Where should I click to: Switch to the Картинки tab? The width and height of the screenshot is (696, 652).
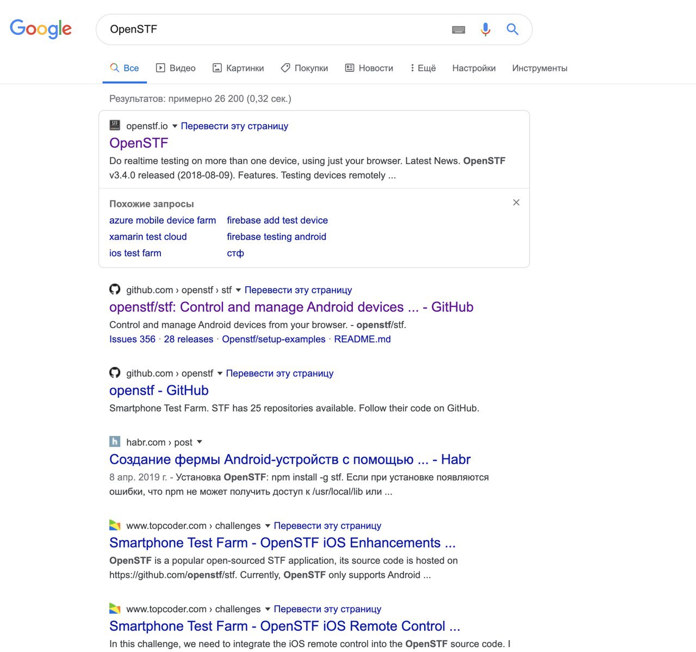click(x=238, y=68)
